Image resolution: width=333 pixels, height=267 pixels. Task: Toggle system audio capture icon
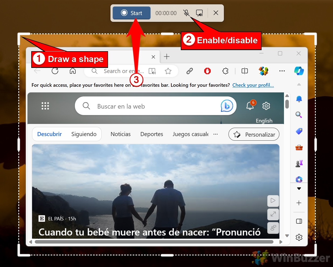pyautogui.click(x=199, y=13)
